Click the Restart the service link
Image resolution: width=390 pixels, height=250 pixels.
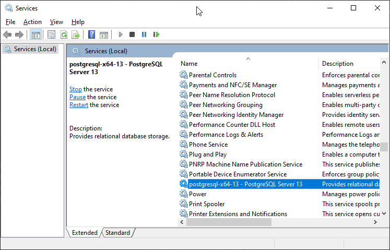(x=79, y=105)
